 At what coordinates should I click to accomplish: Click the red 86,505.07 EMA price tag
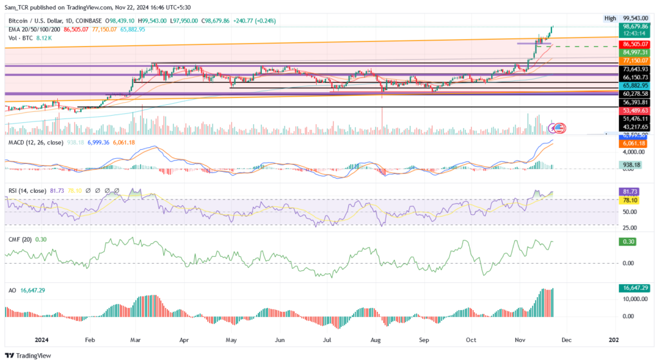pyautogui.click(x=635, y=44)
